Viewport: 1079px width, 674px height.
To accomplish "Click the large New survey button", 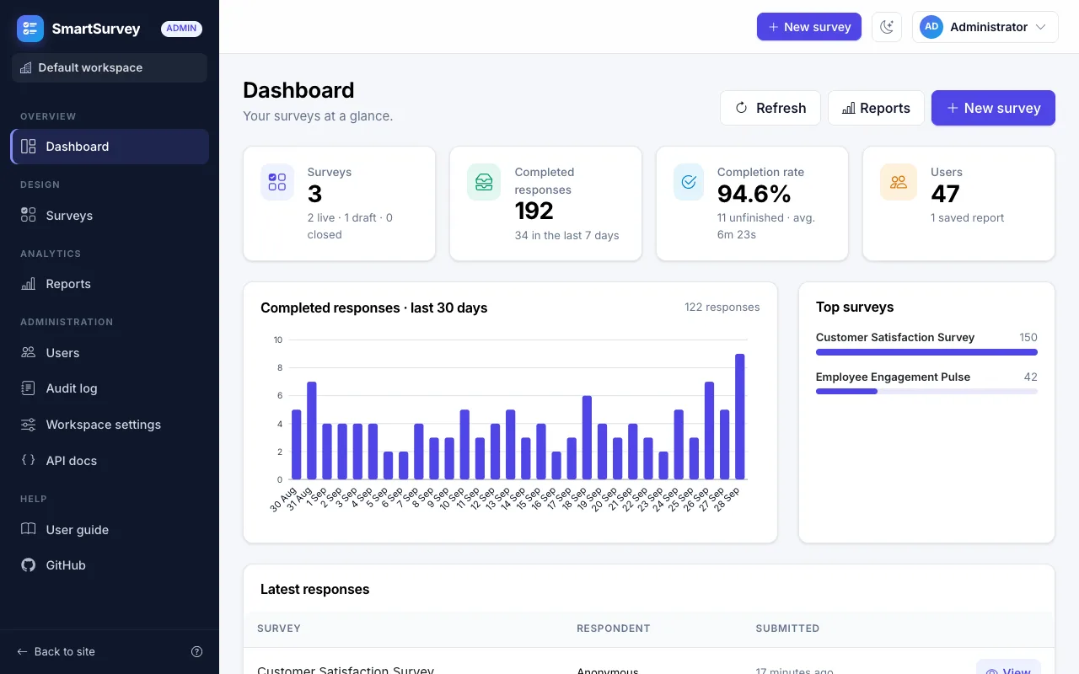I will [x=993, y=108].
